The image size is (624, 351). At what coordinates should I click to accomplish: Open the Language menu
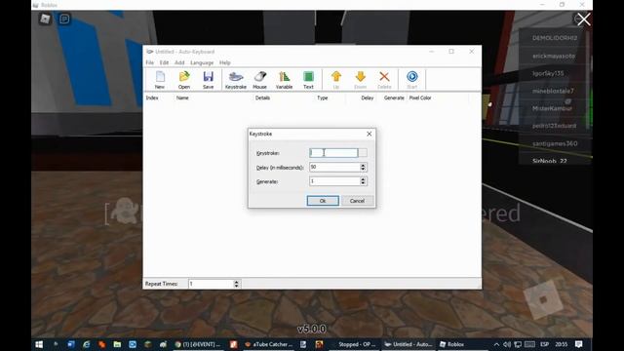202,62
